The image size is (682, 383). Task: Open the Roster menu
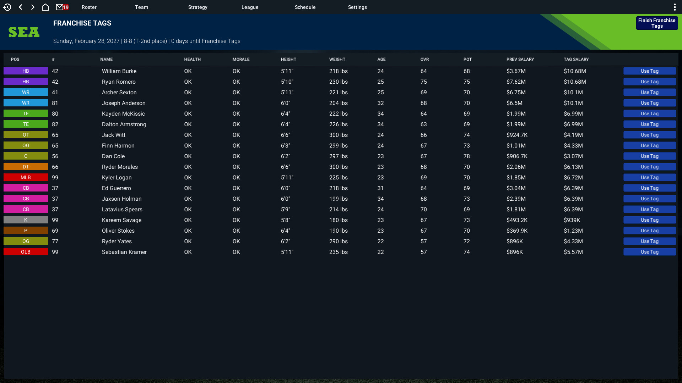coord(89,7)
